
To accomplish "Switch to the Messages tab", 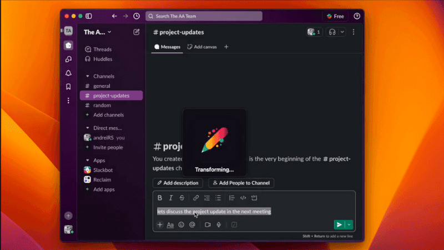I will pos(167,47).
